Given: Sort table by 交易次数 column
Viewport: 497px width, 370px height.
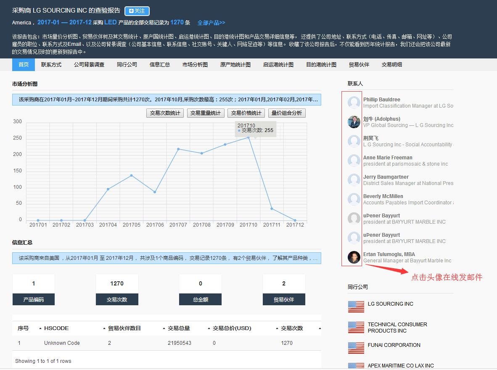Looking at the screenshot, I should (x=292, y=328).
